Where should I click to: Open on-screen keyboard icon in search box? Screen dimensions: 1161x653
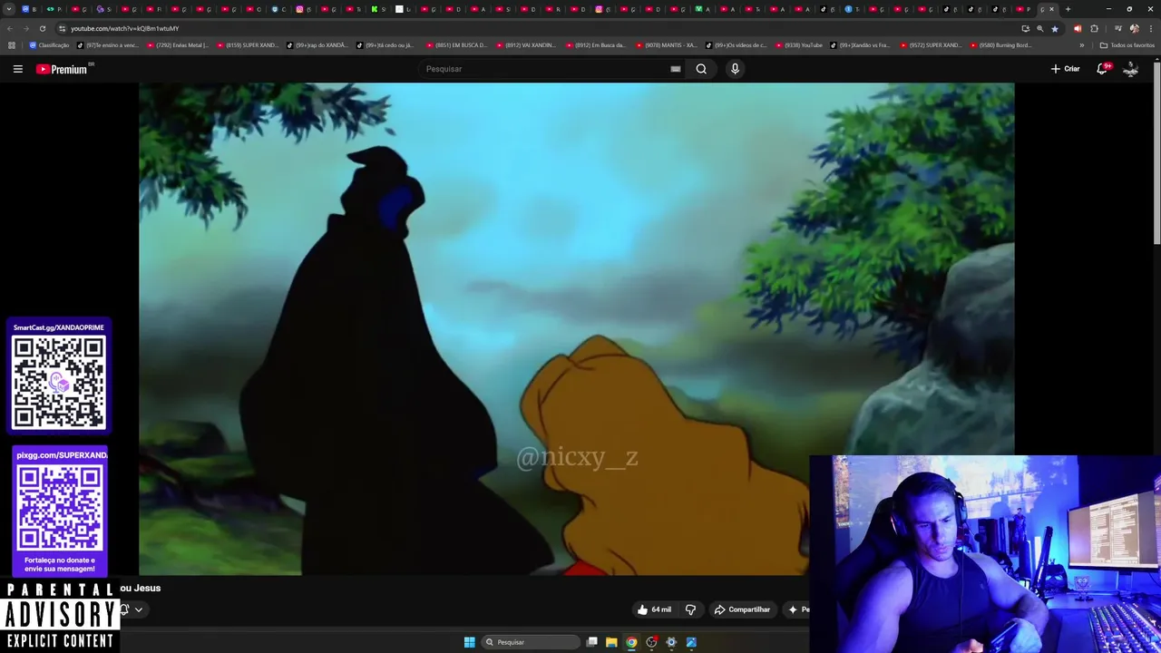[x=675, y=69]
